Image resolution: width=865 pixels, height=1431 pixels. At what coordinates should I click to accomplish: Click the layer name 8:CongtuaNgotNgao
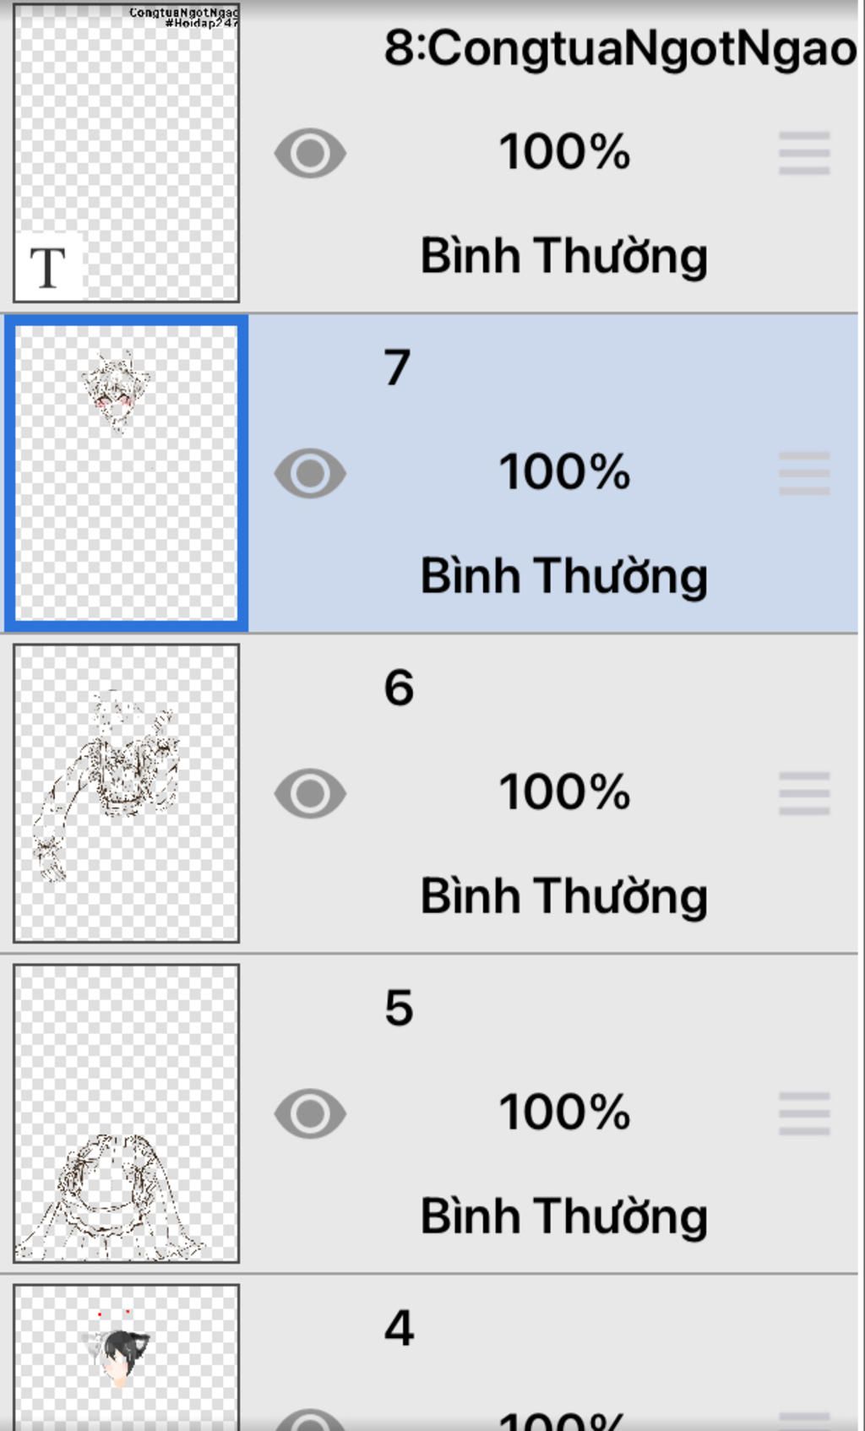point(621,48)
